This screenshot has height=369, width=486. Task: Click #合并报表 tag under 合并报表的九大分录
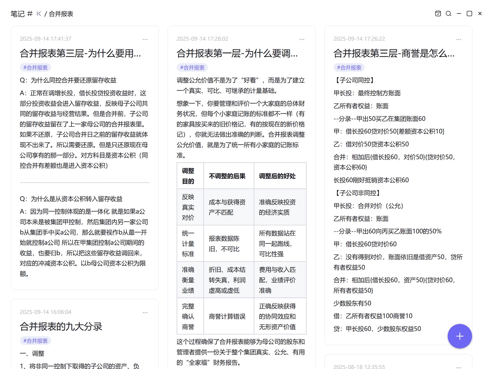[35, 341]
